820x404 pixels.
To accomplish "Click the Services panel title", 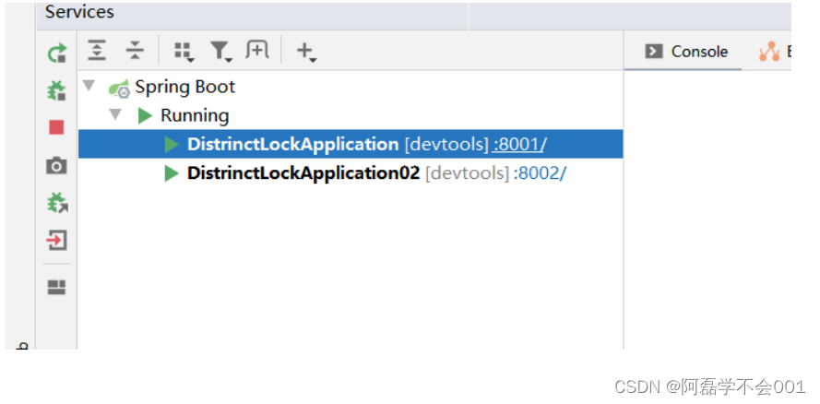I will pyautogui.click(x=79, y=12).
